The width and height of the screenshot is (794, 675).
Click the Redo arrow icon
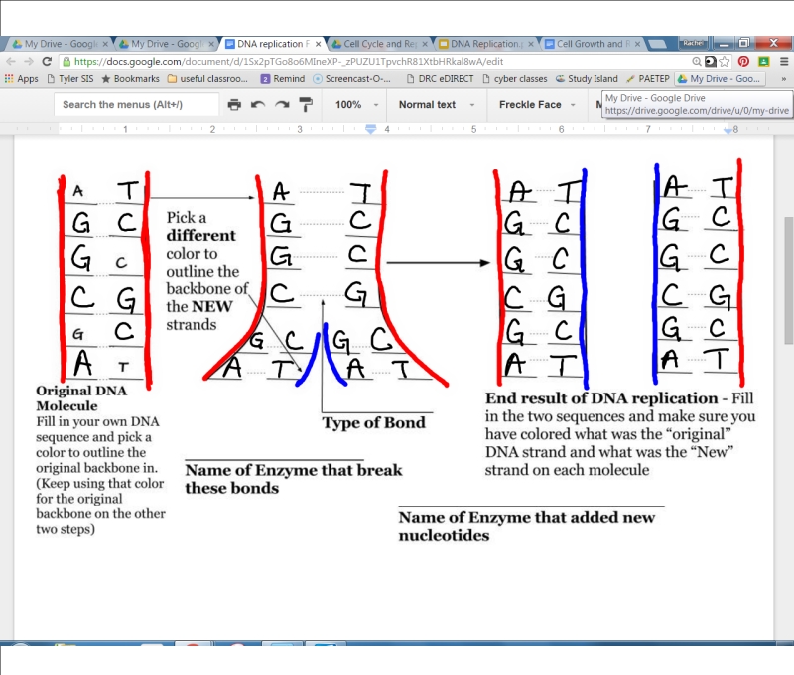coord(282,105)
